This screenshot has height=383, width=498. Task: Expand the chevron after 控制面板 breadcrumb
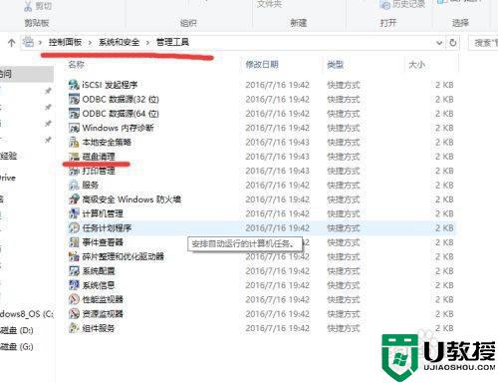point(90,43)
